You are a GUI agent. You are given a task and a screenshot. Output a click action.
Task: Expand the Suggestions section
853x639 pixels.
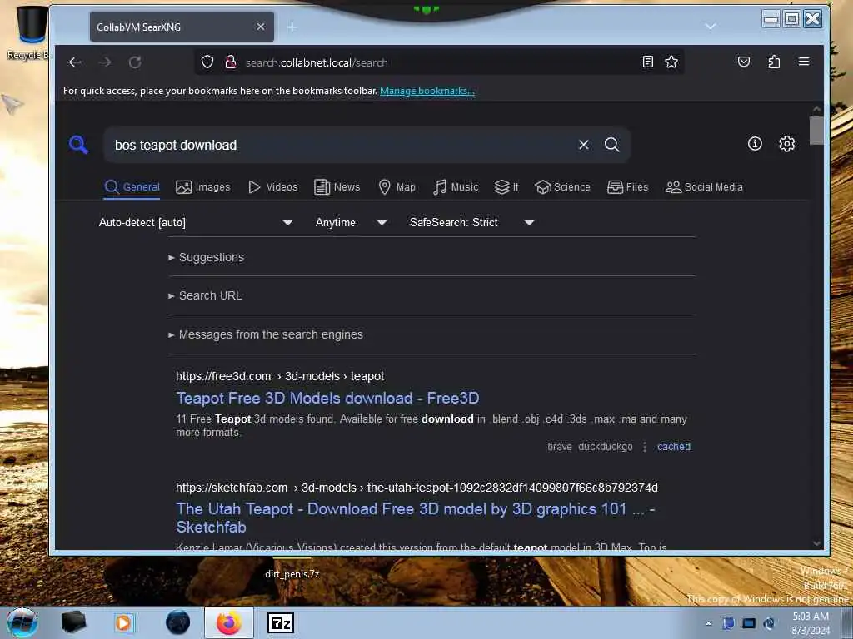tap(207, 257)
